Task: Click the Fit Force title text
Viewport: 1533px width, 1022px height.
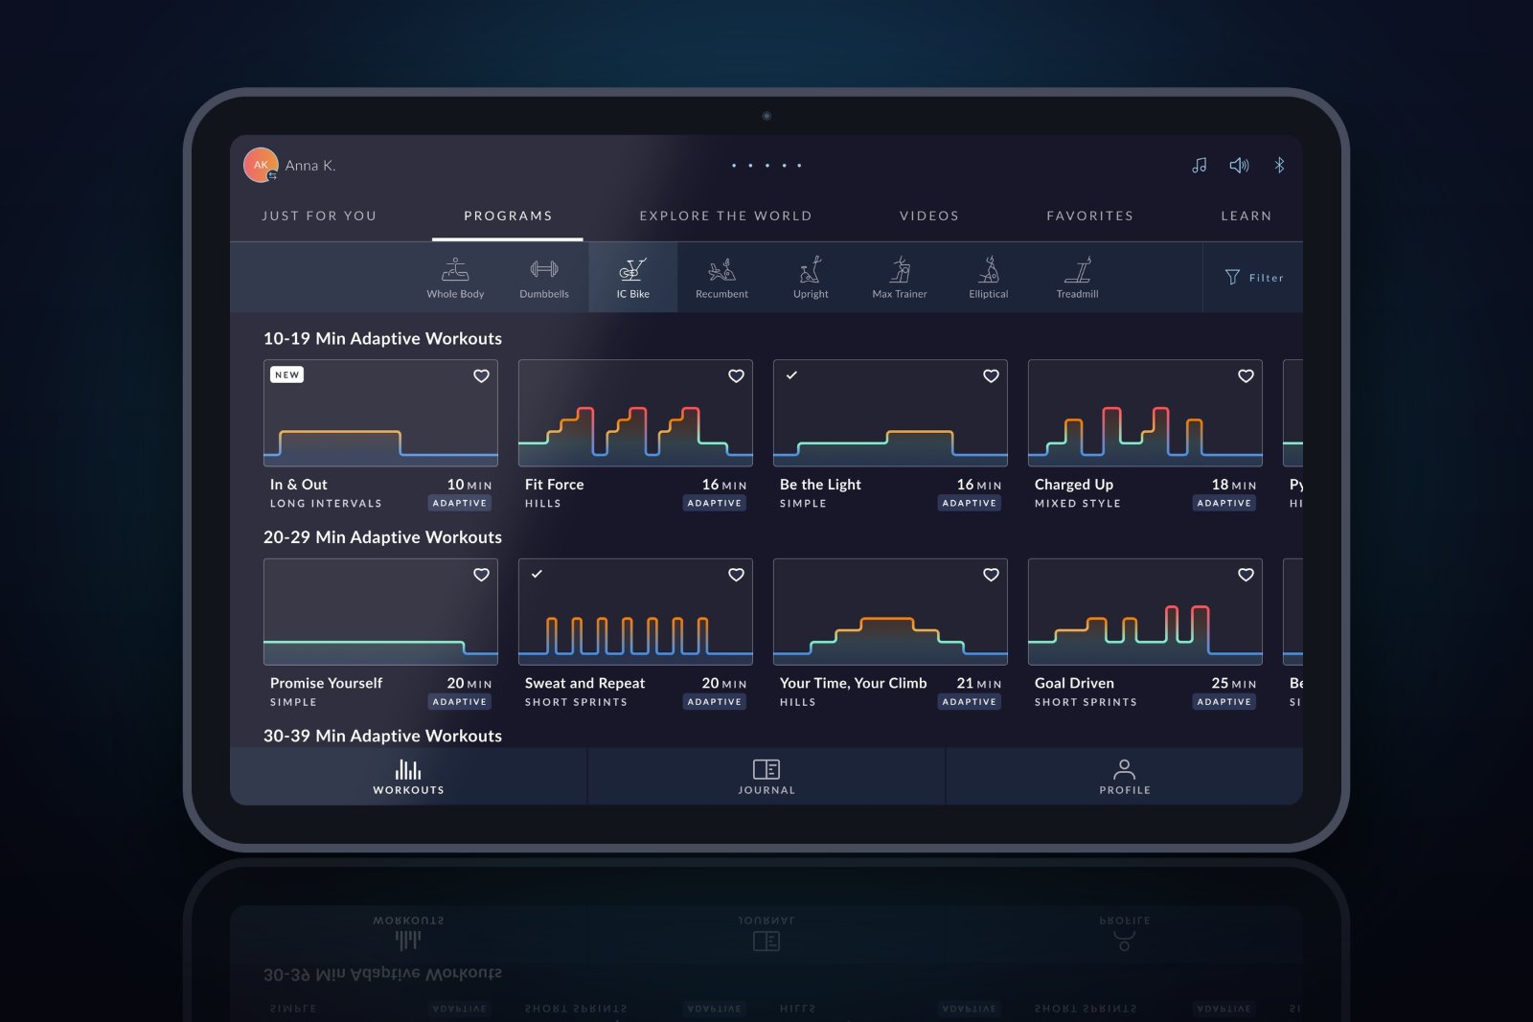Action: pyautogui.click(x=554, y=485)
